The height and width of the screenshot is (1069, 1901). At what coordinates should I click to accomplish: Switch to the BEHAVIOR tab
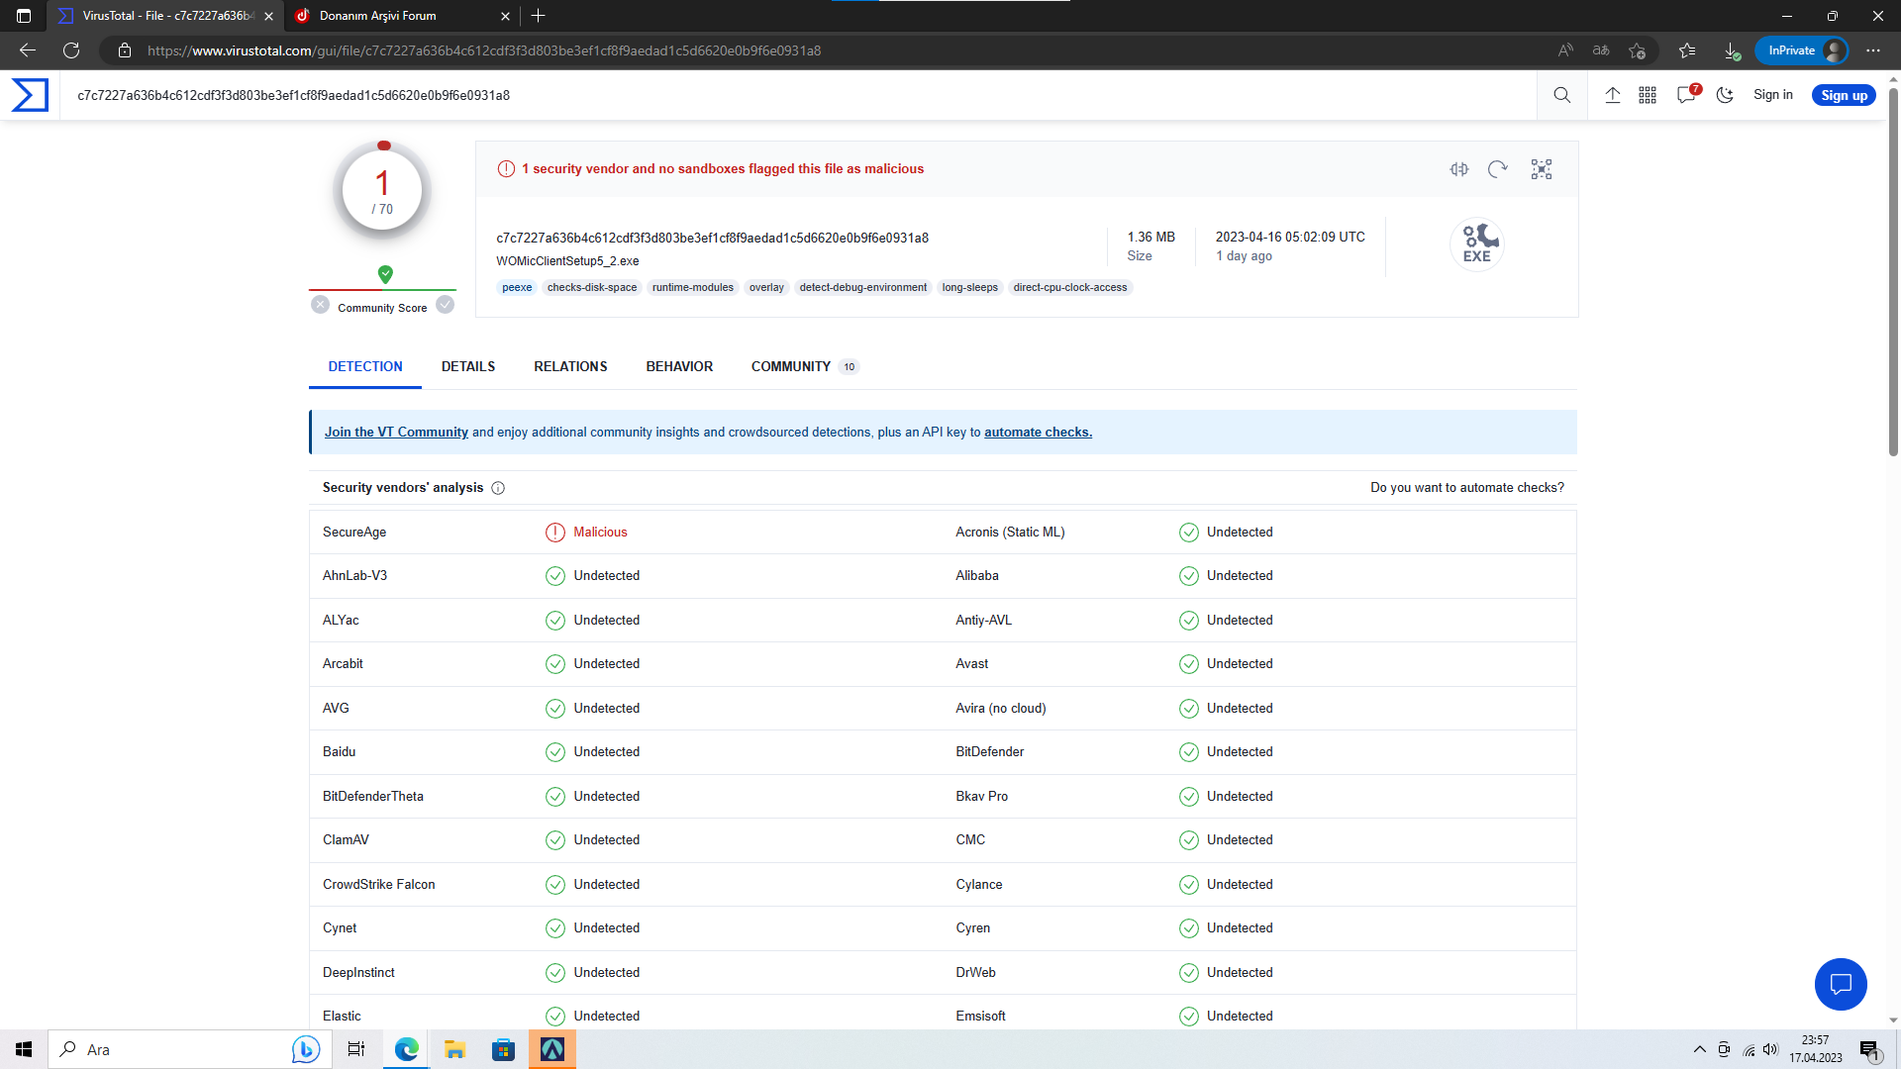coord(679,366)
